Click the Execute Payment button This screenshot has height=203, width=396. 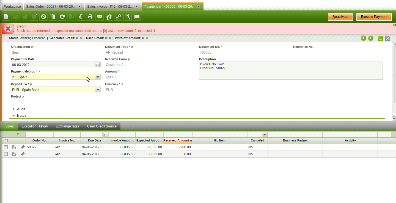click(x=374, y=17)
